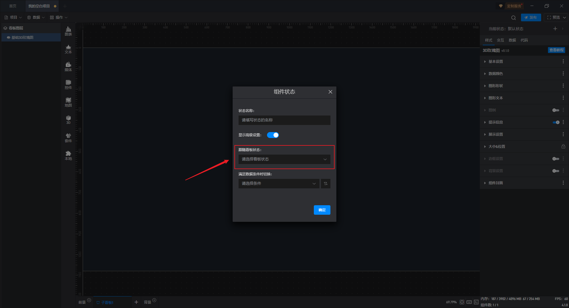The width and height of the screenshot is (569, 308).
Task: Click the fit-to-screen icon near zoom percentage
Action: point(462,302)
